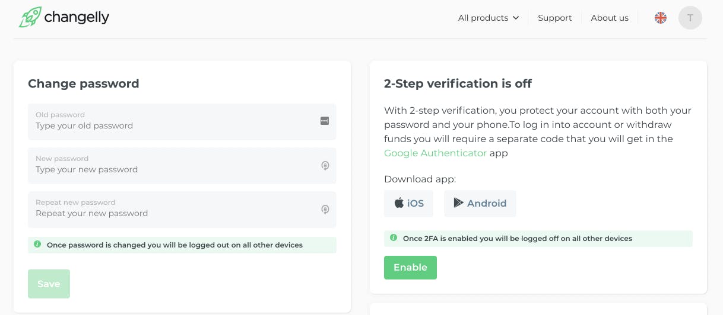Expand the All products dropdown
The image size is (723, 315).
tap(489, 18)
